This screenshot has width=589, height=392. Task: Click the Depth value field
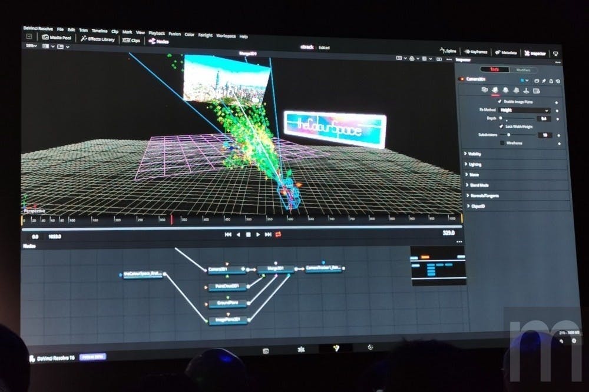pyautogui.click(x=544, y=119)
